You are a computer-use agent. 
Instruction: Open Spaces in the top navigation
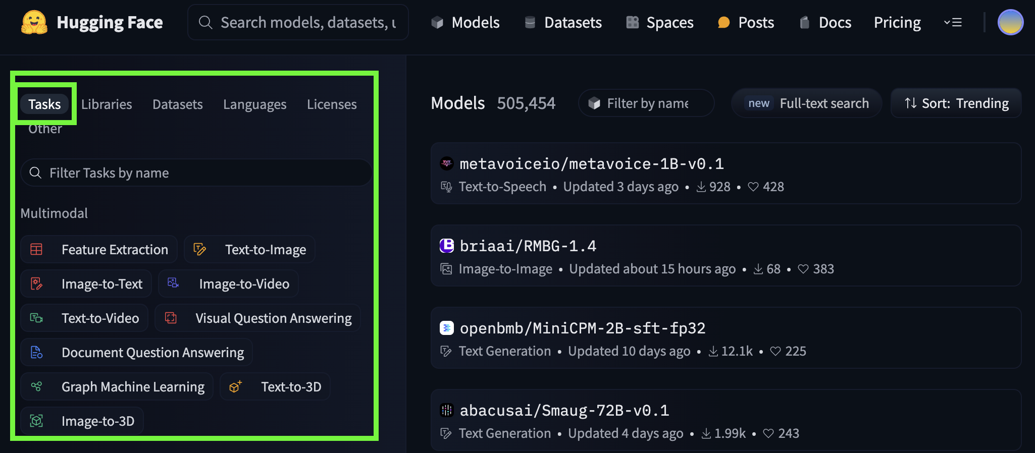coord(659,22)
